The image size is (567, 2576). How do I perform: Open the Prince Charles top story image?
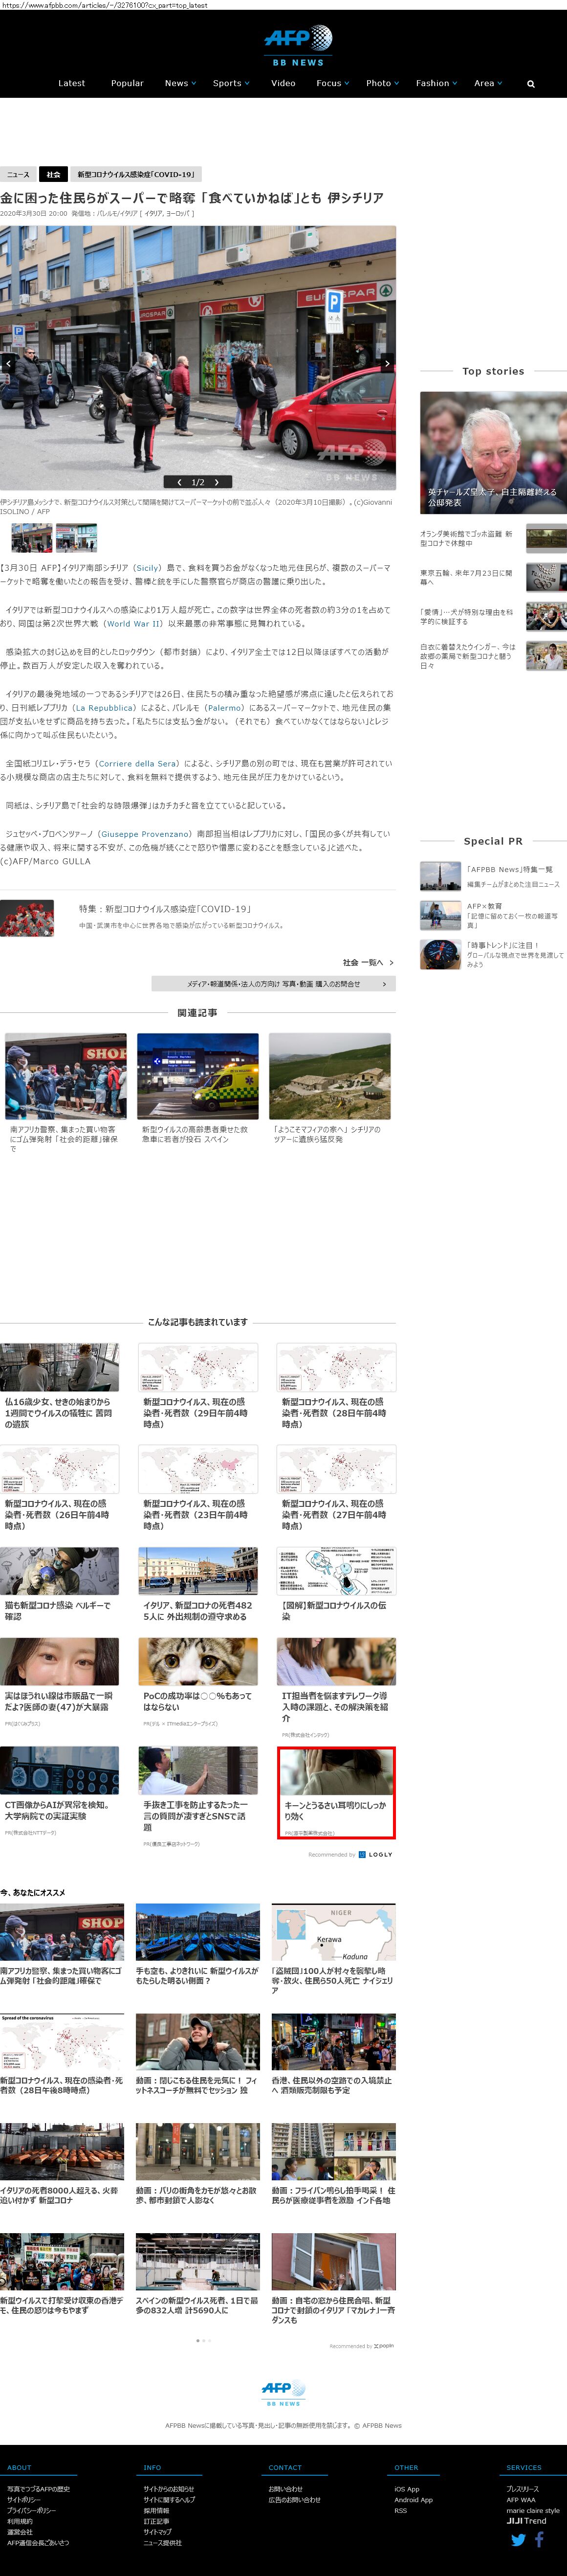(493, 452)
